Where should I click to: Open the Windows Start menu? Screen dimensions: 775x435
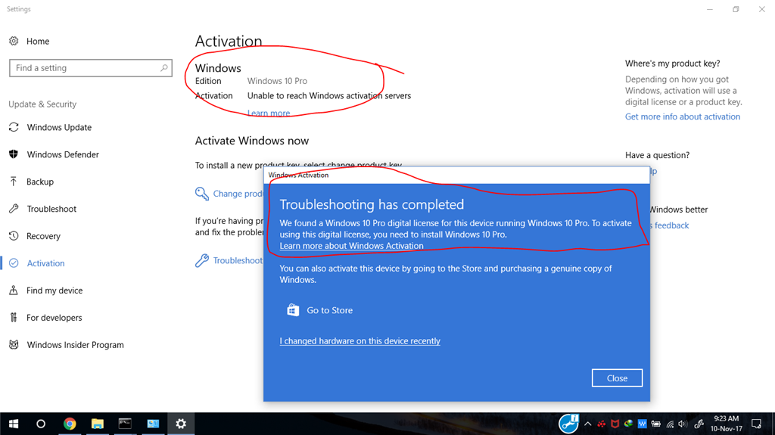(14, 424)
